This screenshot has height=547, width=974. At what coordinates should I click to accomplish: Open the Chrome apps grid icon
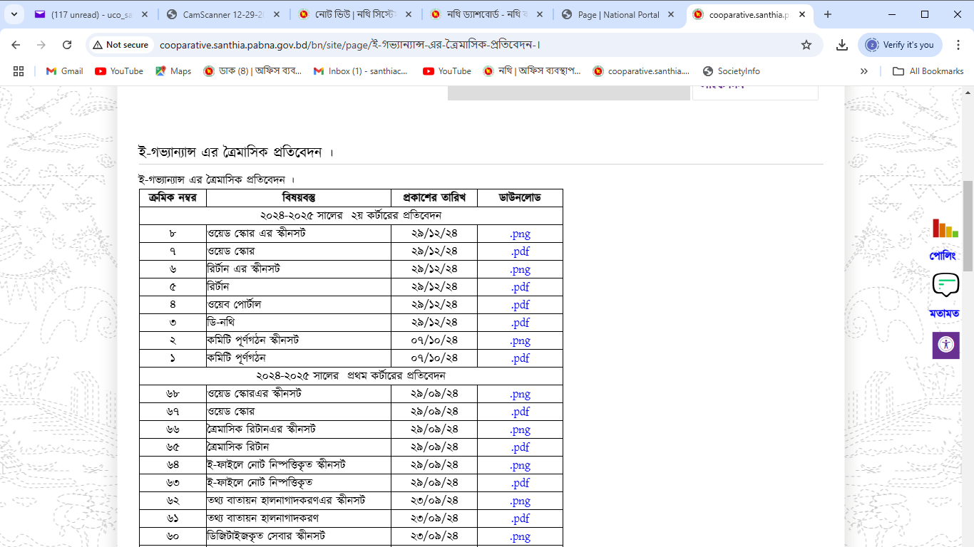coord(19,71)
